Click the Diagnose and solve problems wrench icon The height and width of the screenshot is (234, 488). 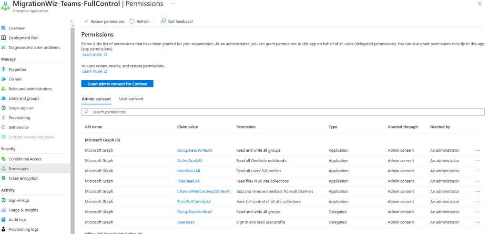pyautogui.click(x=3, y=47)
